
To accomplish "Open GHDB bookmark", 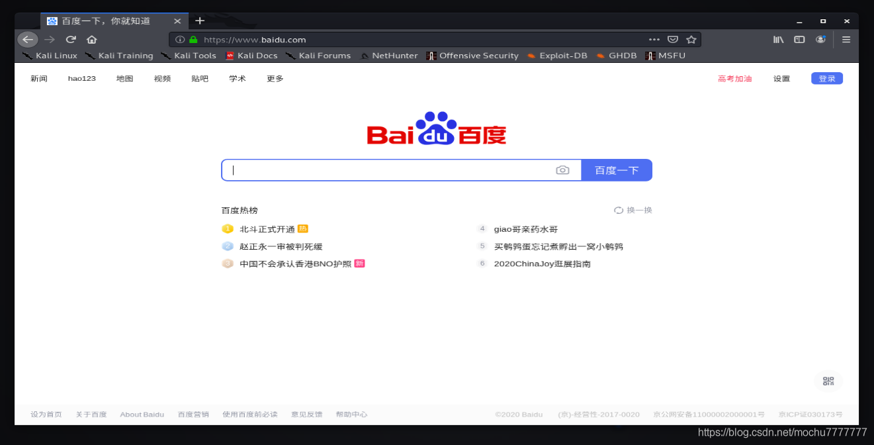I will pos(617,56).
